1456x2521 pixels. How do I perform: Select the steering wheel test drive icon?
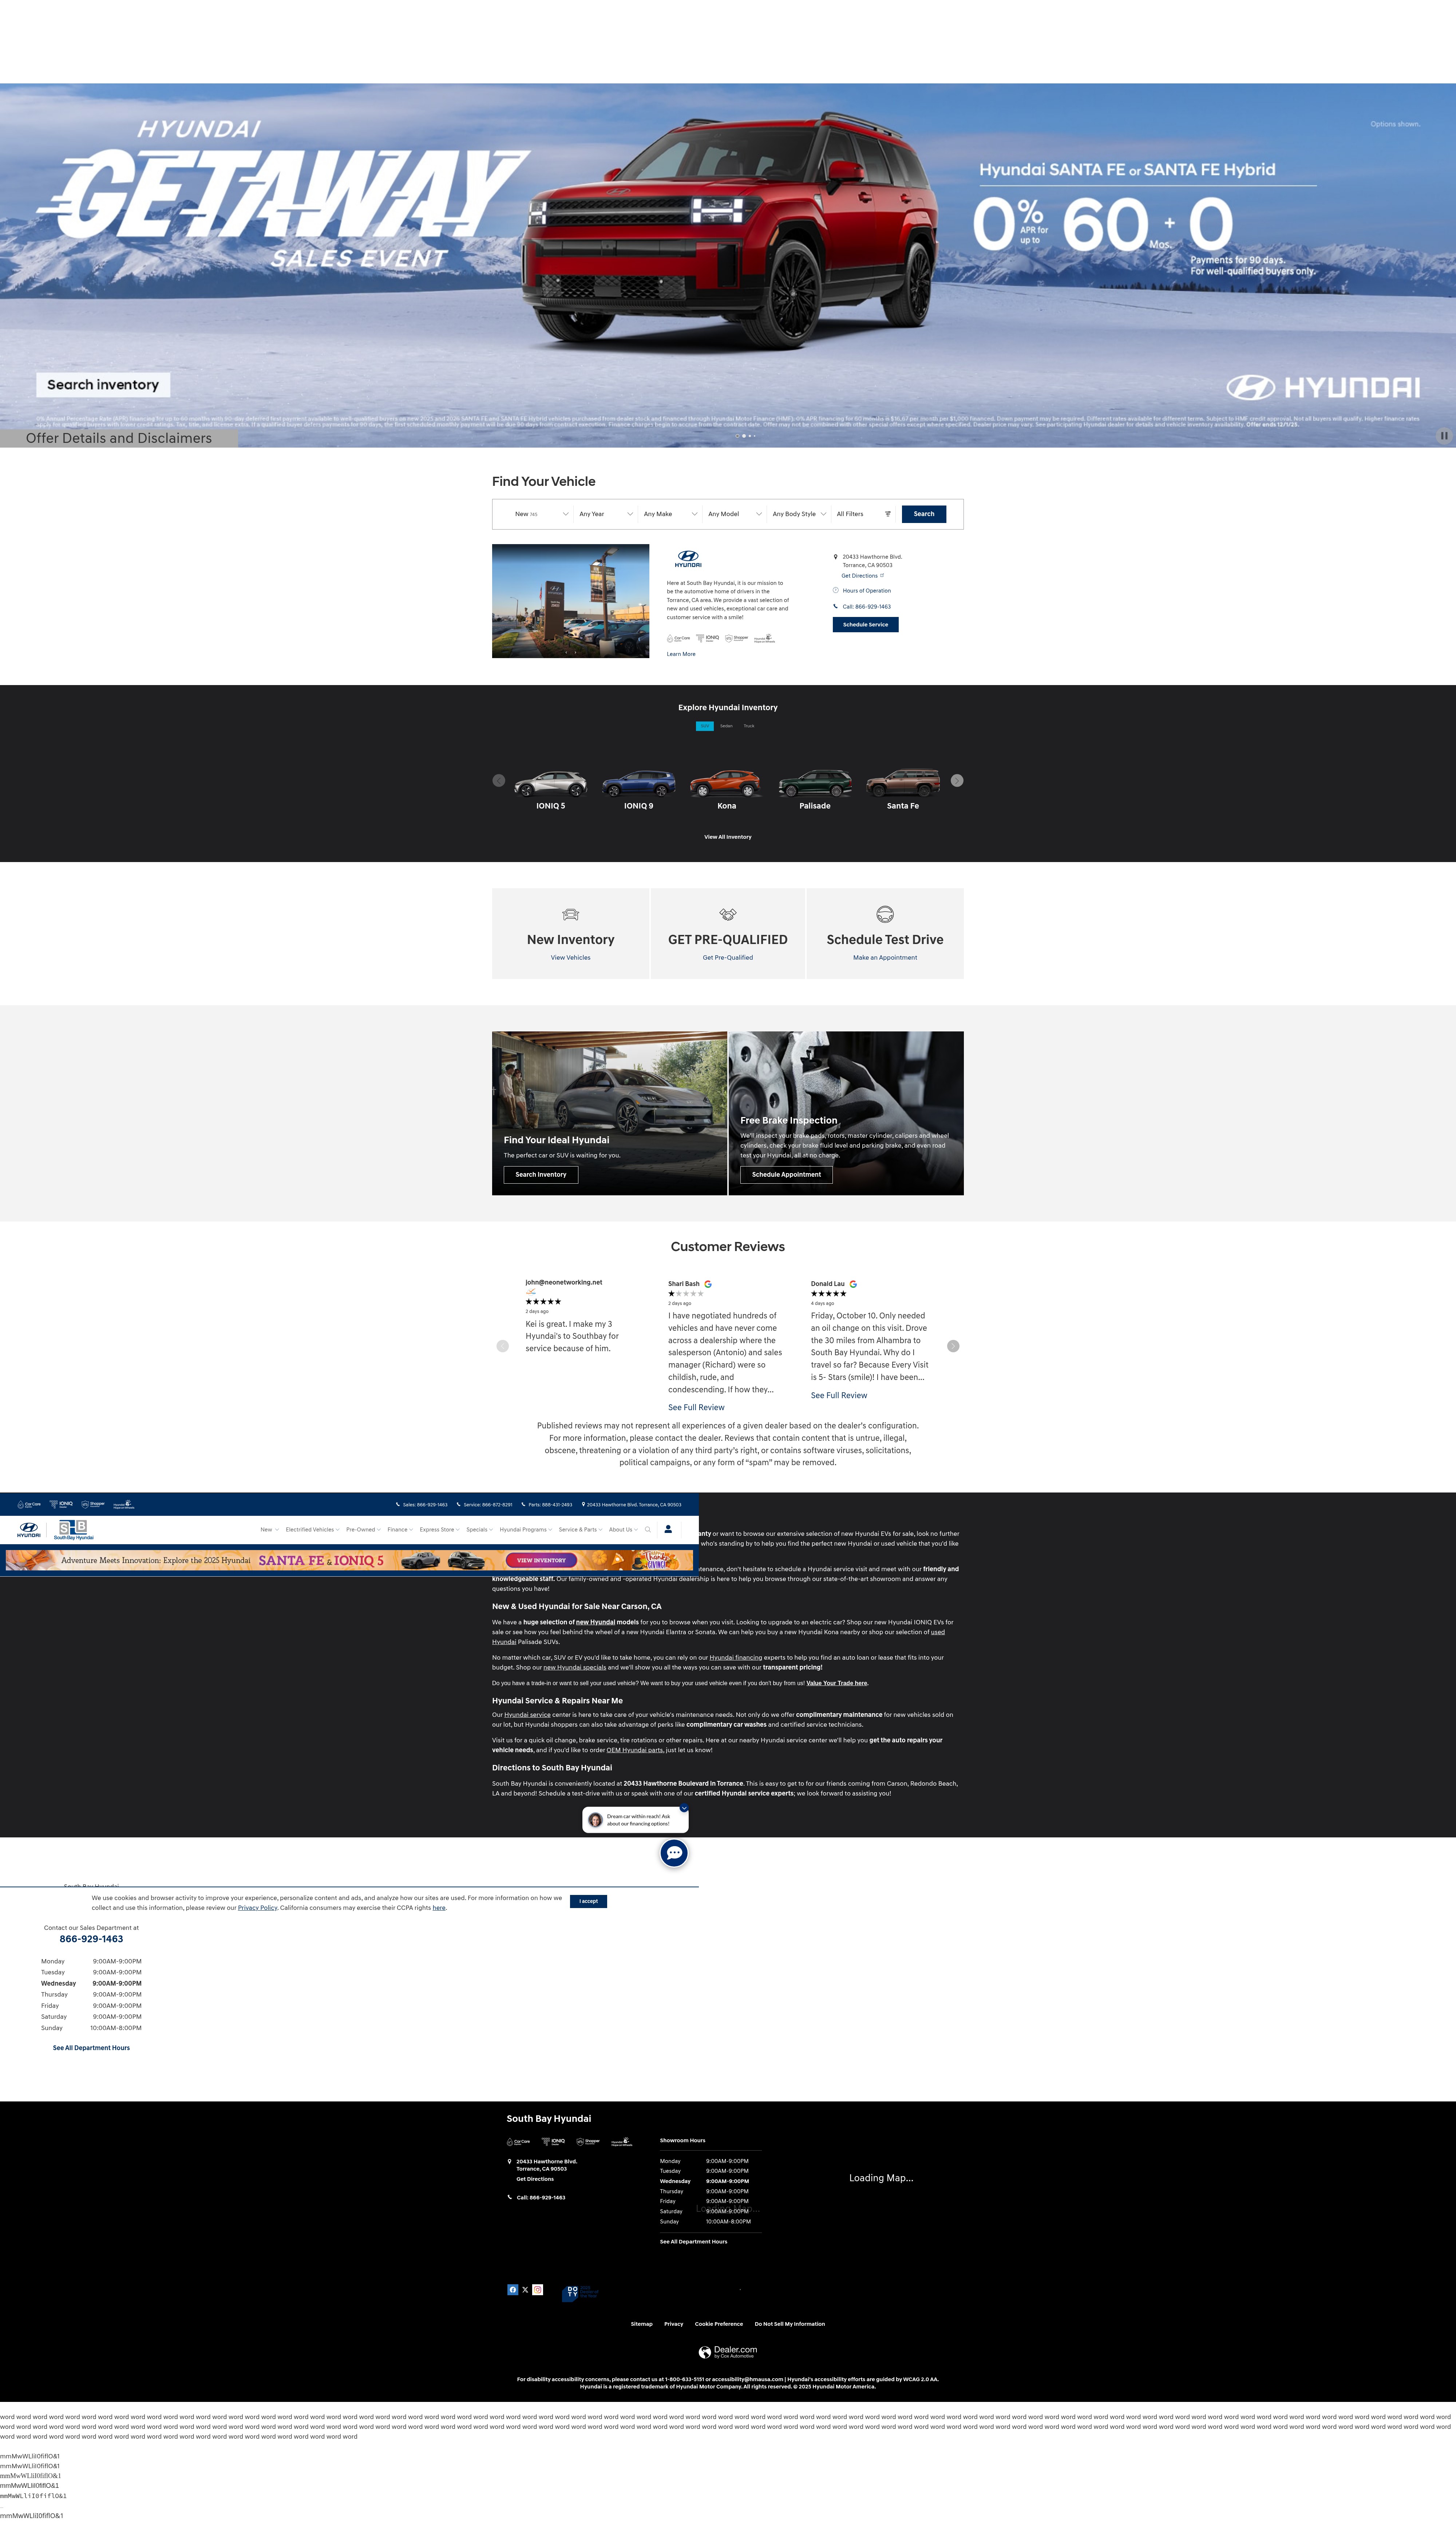(x=885, y=915)
